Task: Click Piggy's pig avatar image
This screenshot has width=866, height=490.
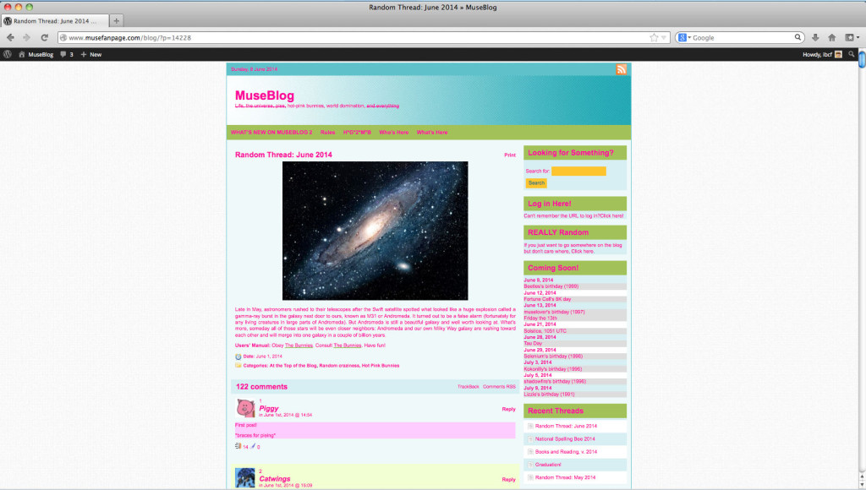Action: (245, 408)
